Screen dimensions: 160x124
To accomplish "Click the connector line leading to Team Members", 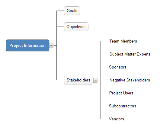I will coord(104,41).
